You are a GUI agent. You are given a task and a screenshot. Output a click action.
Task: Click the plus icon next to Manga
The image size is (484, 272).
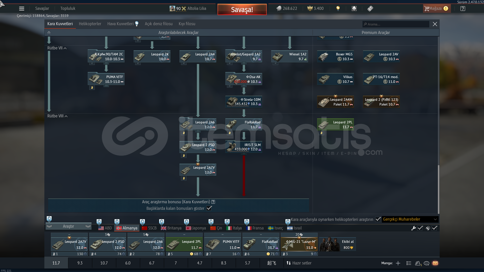[398, 263]
